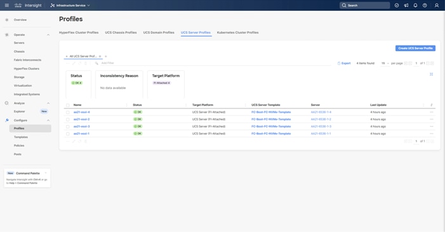The image size is (445, 232).
Task: Click Create UCS Server Profile button
Action: (415, 48)
